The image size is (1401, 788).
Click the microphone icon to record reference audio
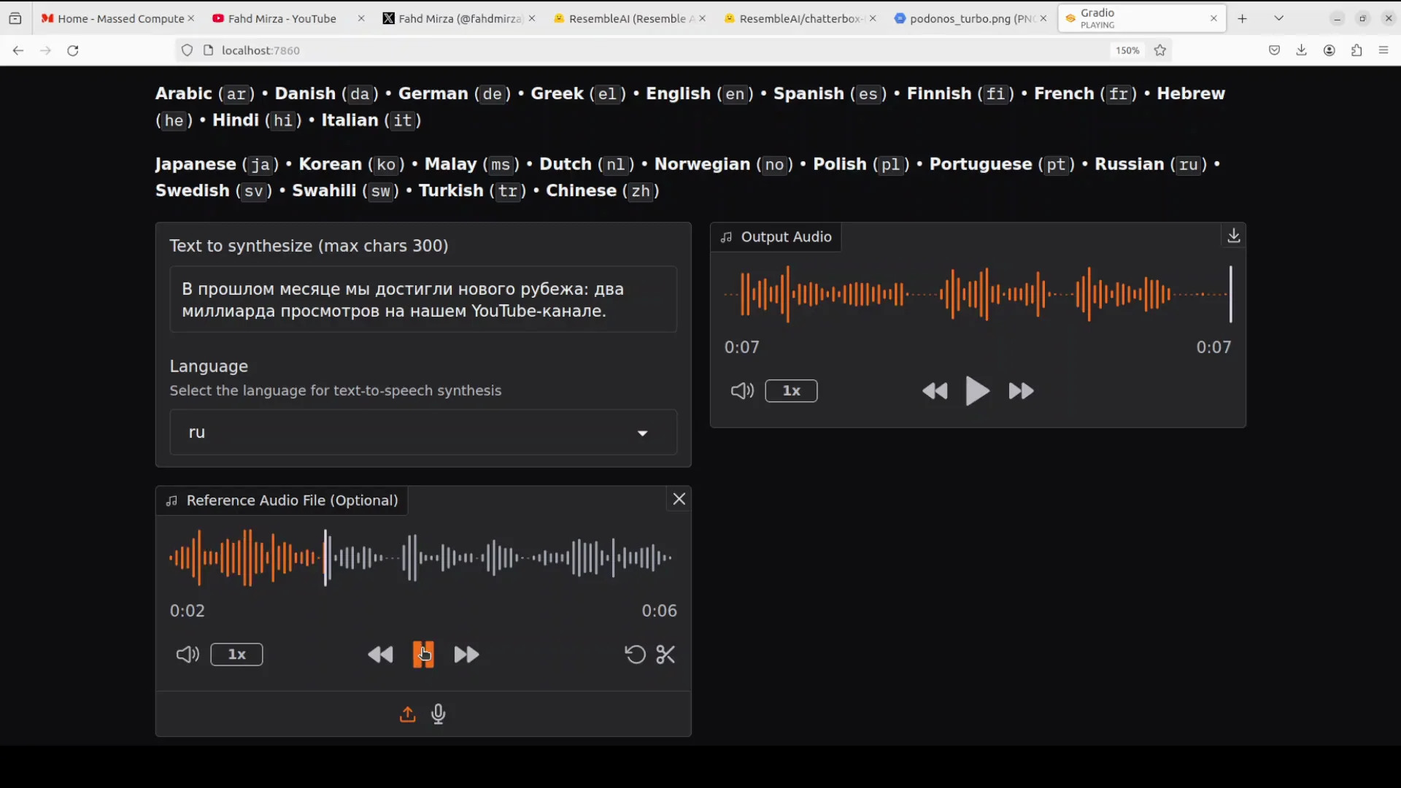pyautogui.click(x=439, y=714)
